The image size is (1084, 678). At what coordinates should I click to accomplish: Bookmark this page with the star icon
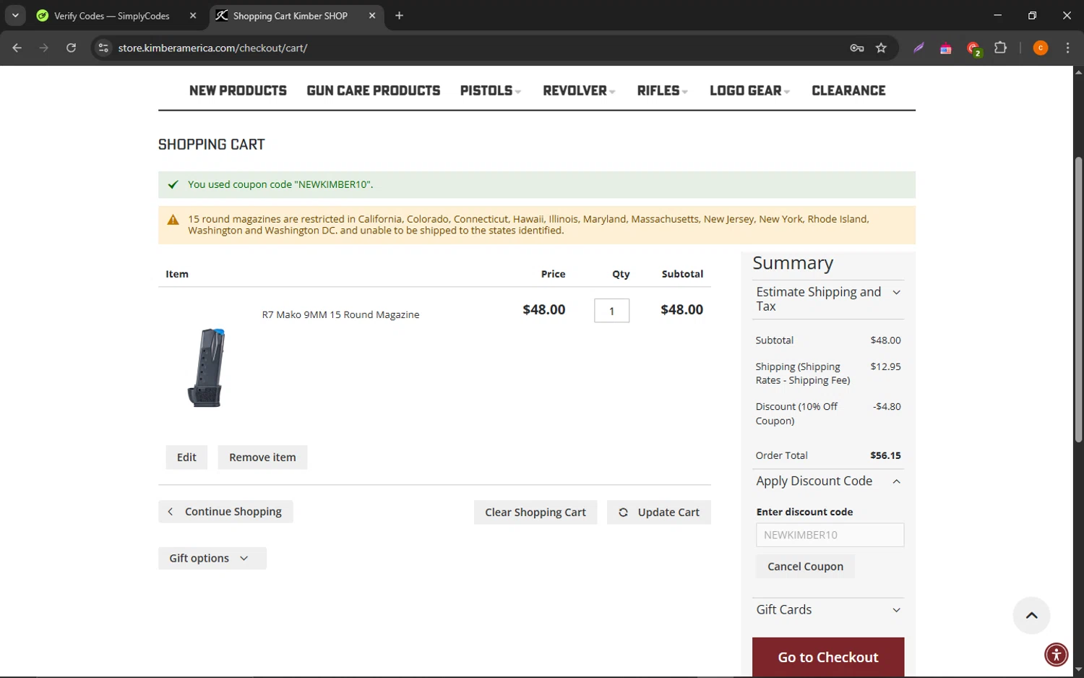[881, 48]
